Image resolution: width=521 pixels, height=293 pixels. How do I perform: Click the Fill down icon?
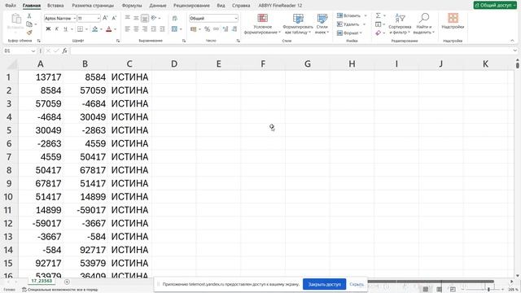coord(378,24)
